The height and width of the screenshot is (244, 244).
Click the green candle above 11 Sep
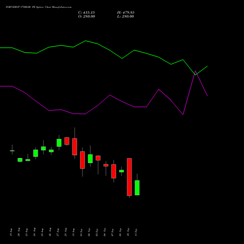coord(137,187)
